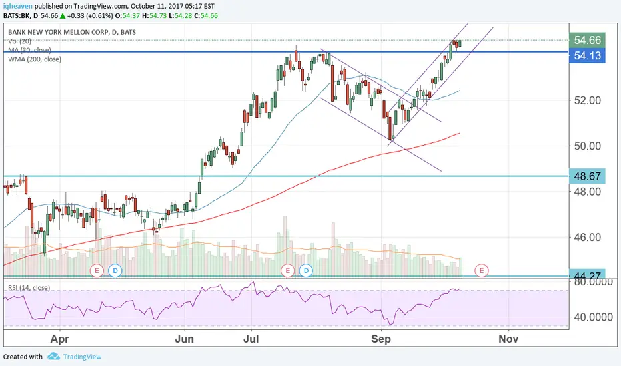Select the Vol (20) indicator label
Image resolution: width=621 pixels, height=366 pixels.
19,41
